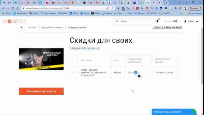Click the address bar URL
This screenshot has width=204, height=115.
click(x=47, y=8)
